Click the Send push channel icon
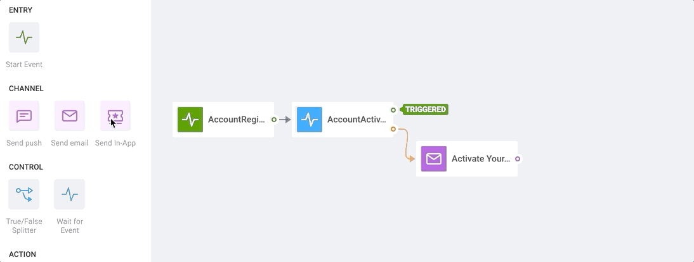694x262 pixels. point(24,116)
